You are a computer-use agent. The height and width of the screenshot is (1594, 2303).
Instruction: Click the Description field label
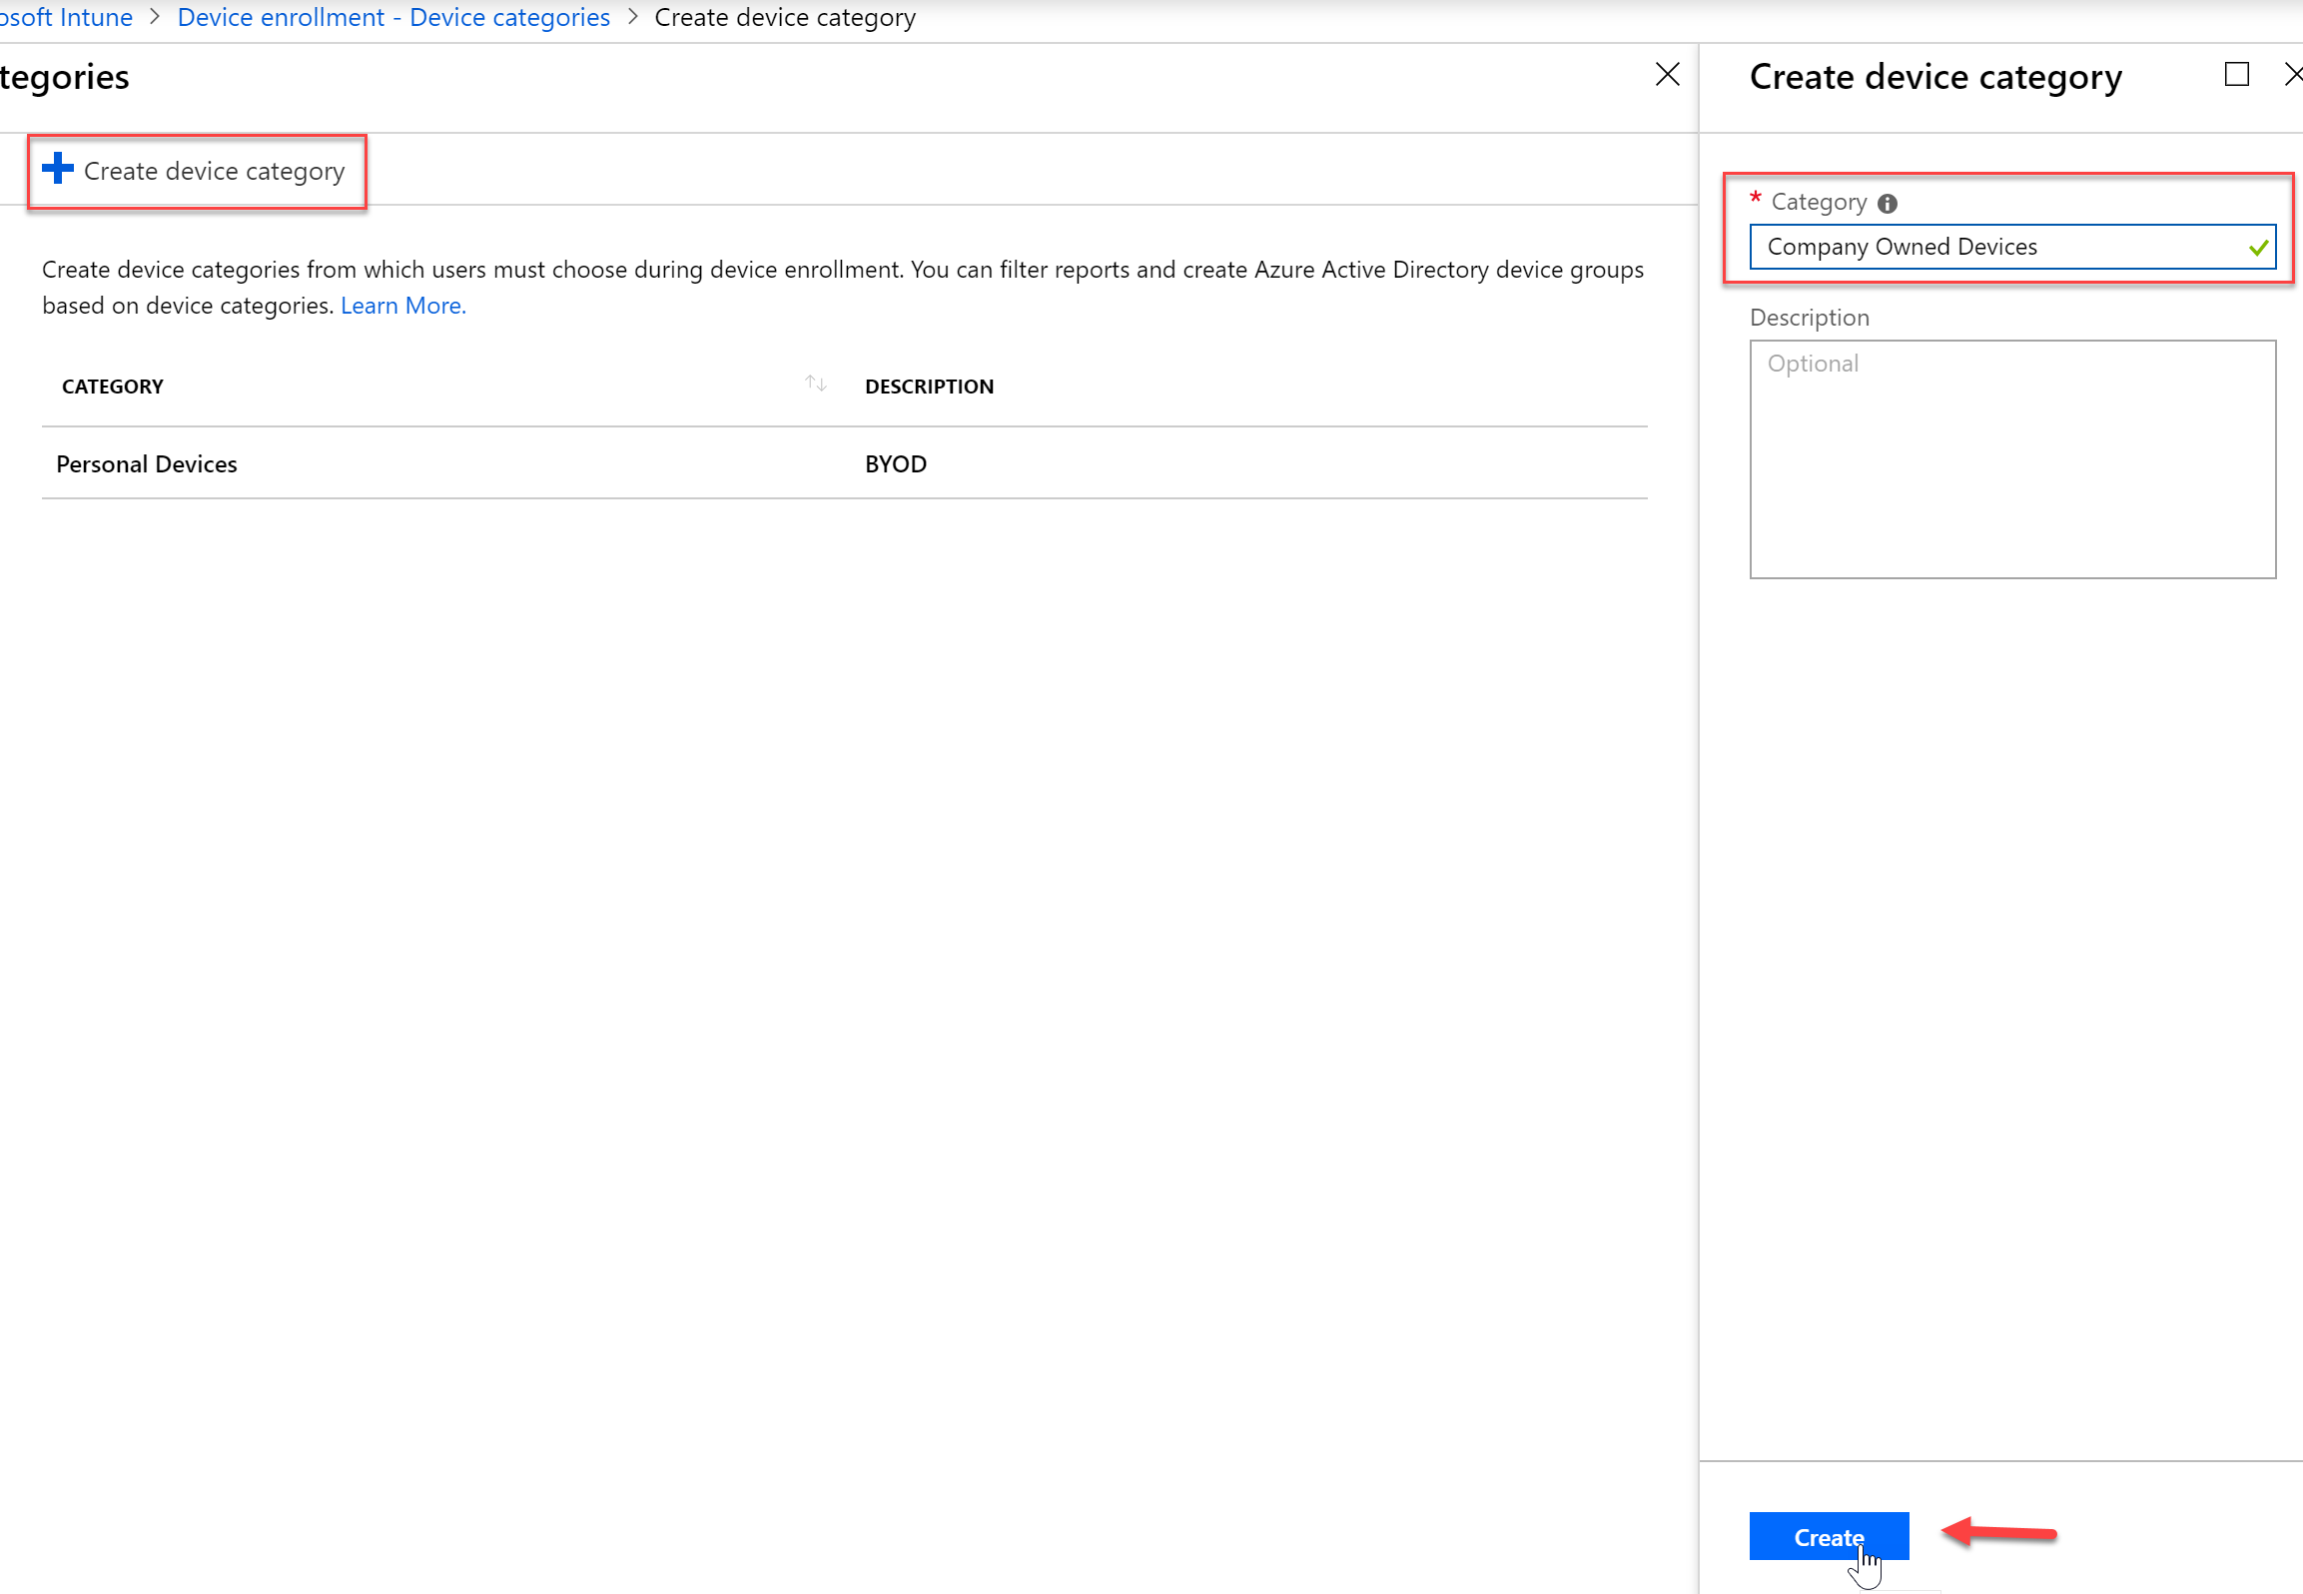click(1809, 318)
